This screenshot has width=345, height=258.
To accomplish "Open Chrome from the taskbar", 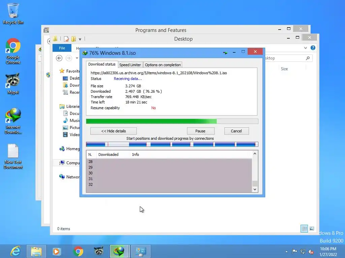I will coord(78,251).
